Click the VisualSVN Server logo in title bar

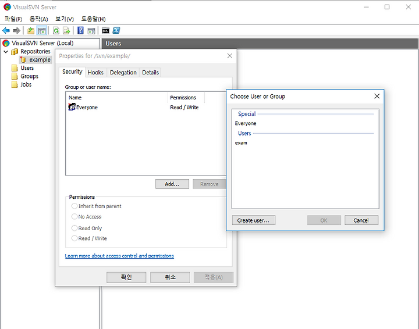click(x=7, y=7)
